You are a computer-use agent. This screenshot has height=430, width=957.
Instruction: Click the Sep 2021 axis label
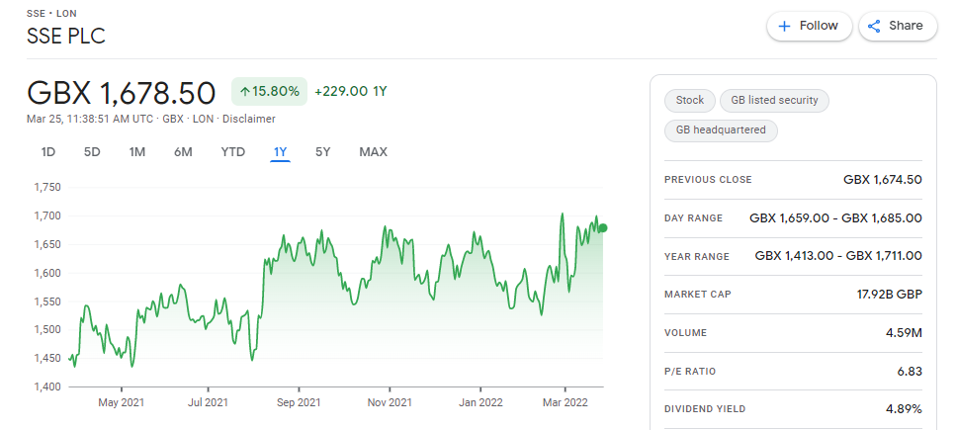tap(299, 402)
